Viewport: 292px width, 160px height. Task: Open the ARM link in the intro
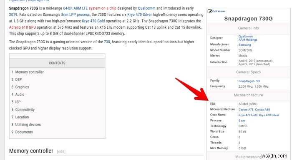[77, 8]
